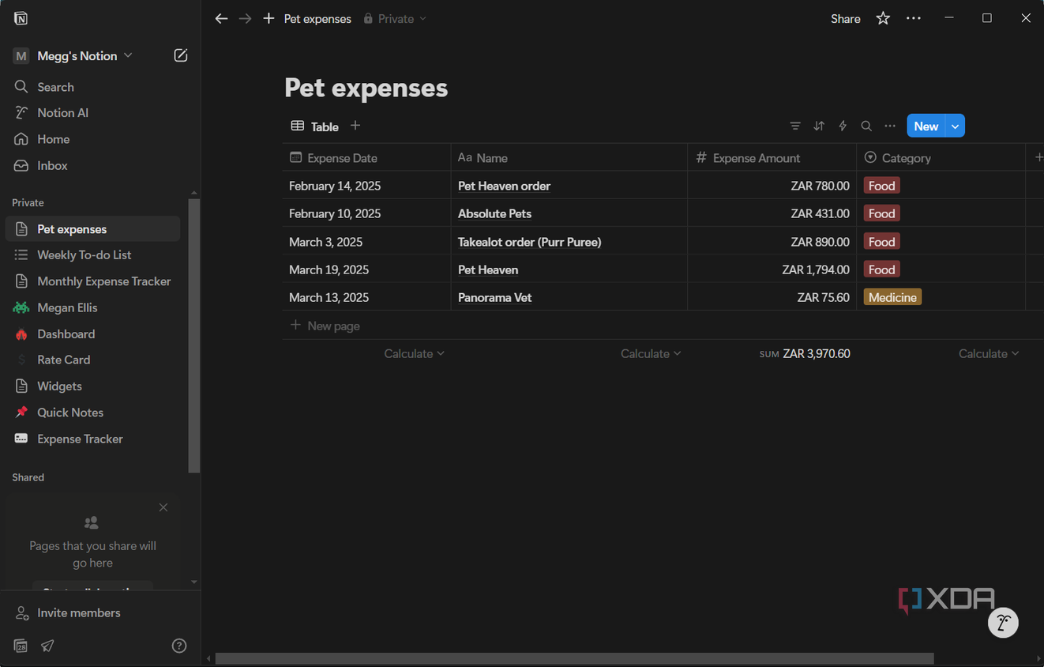Create a new page with the compose icon
The width and height of the screenshot is (1044, 667).
181,55
